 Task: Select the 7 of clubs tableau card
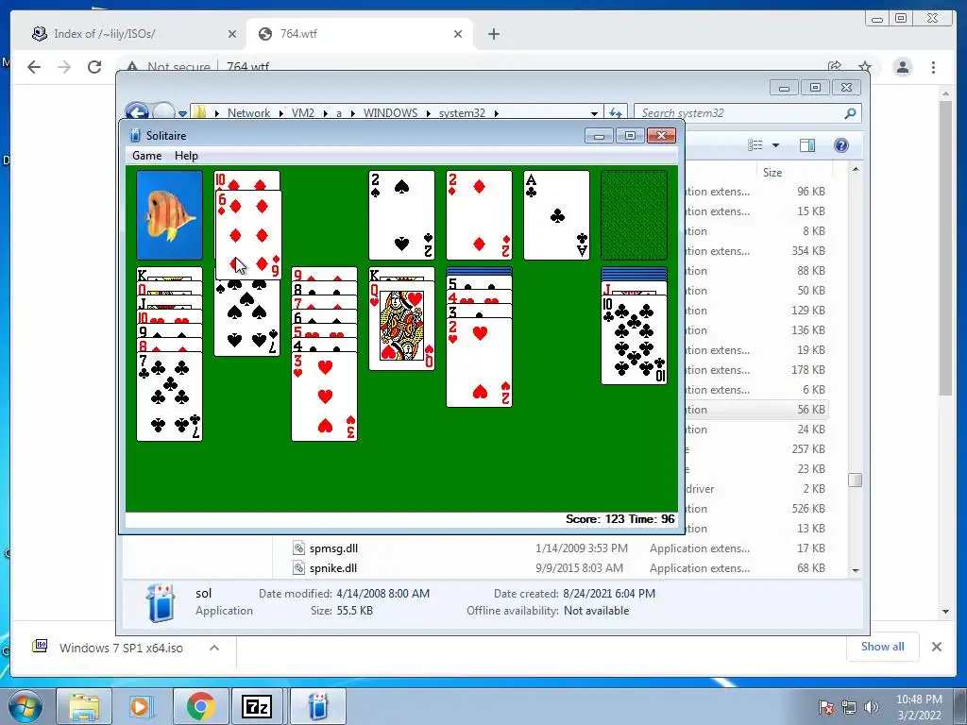point(170,396)
